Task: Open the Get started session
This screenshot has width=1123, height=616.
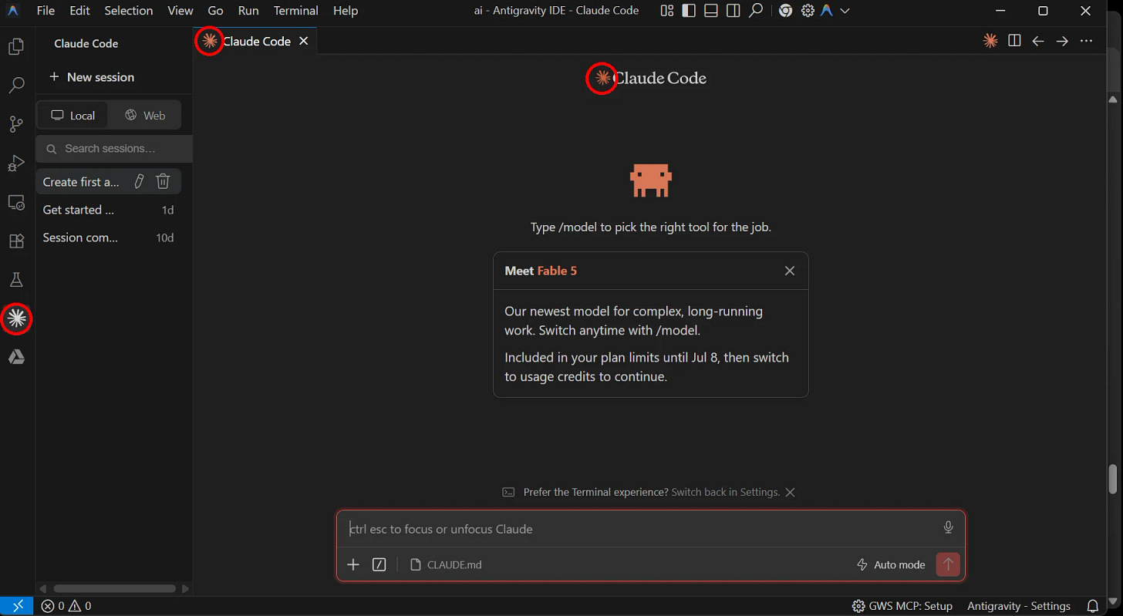Action: [x=108, y=210]
